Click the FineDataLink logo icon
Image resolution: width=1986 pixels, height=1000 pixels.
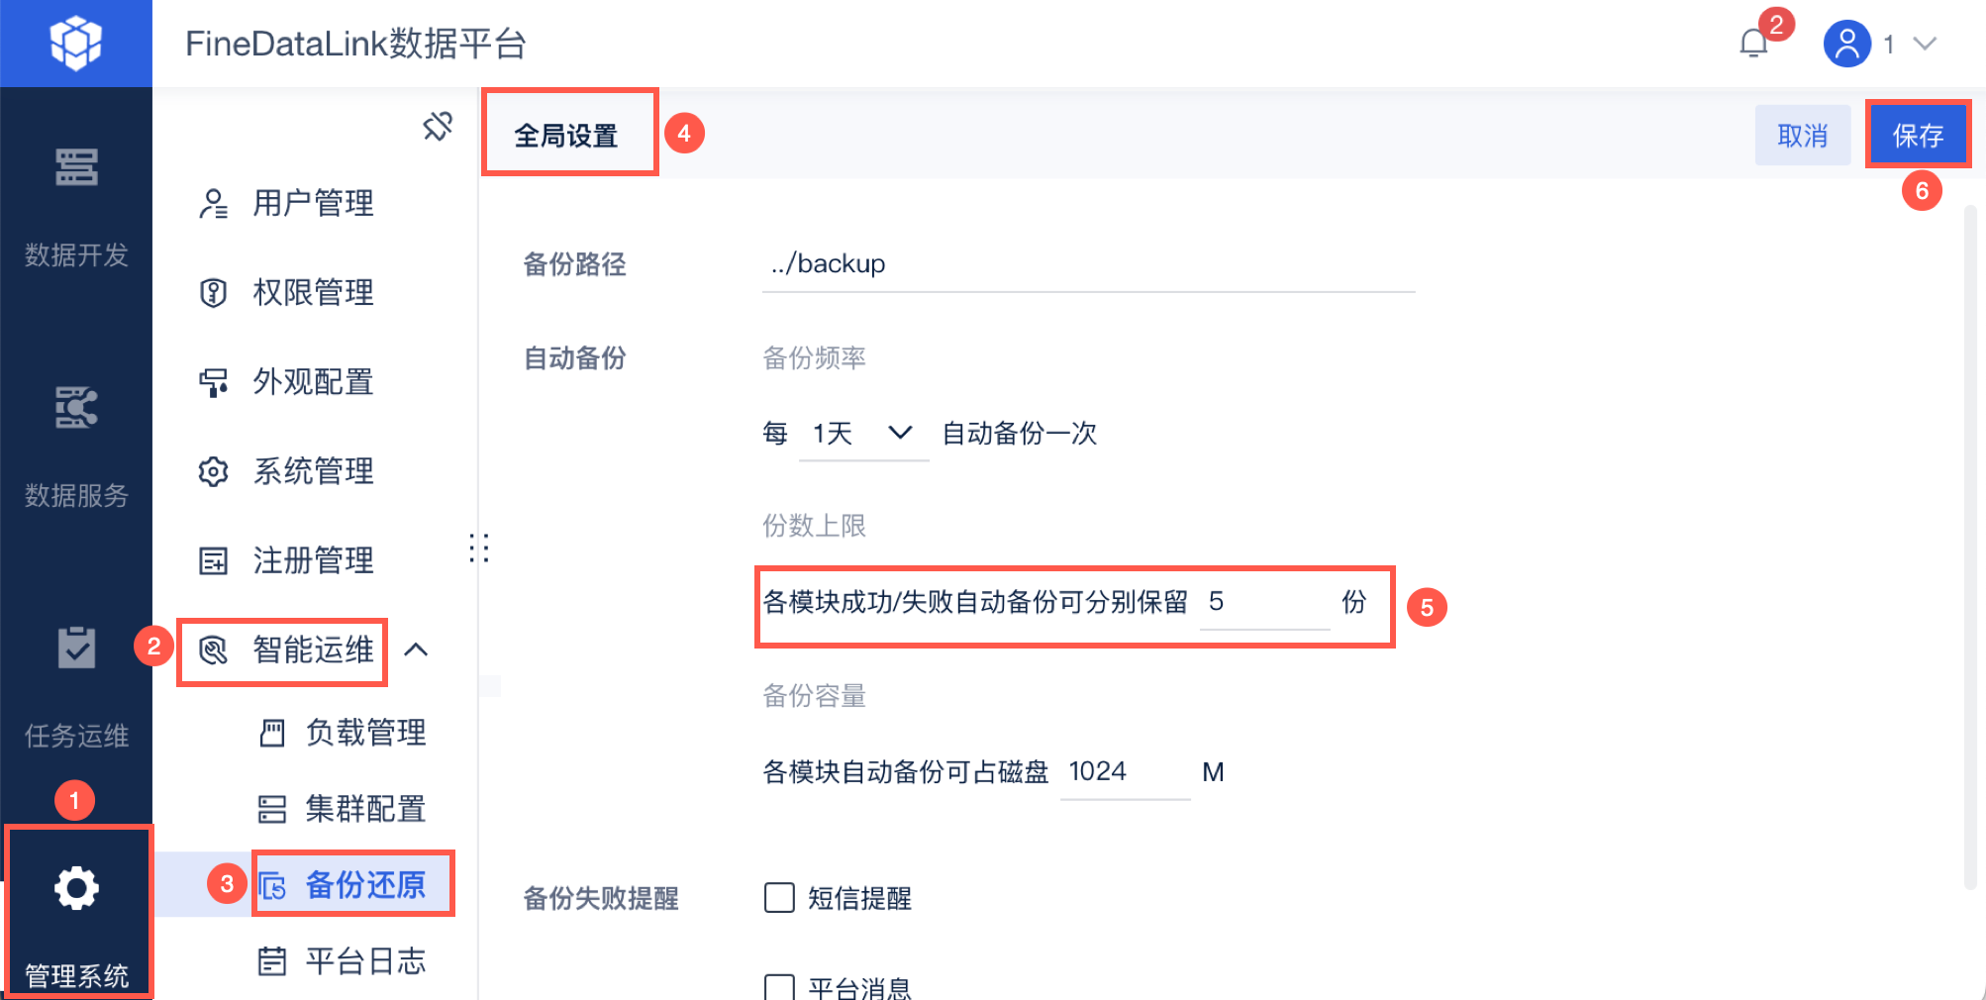pos(76,44)
